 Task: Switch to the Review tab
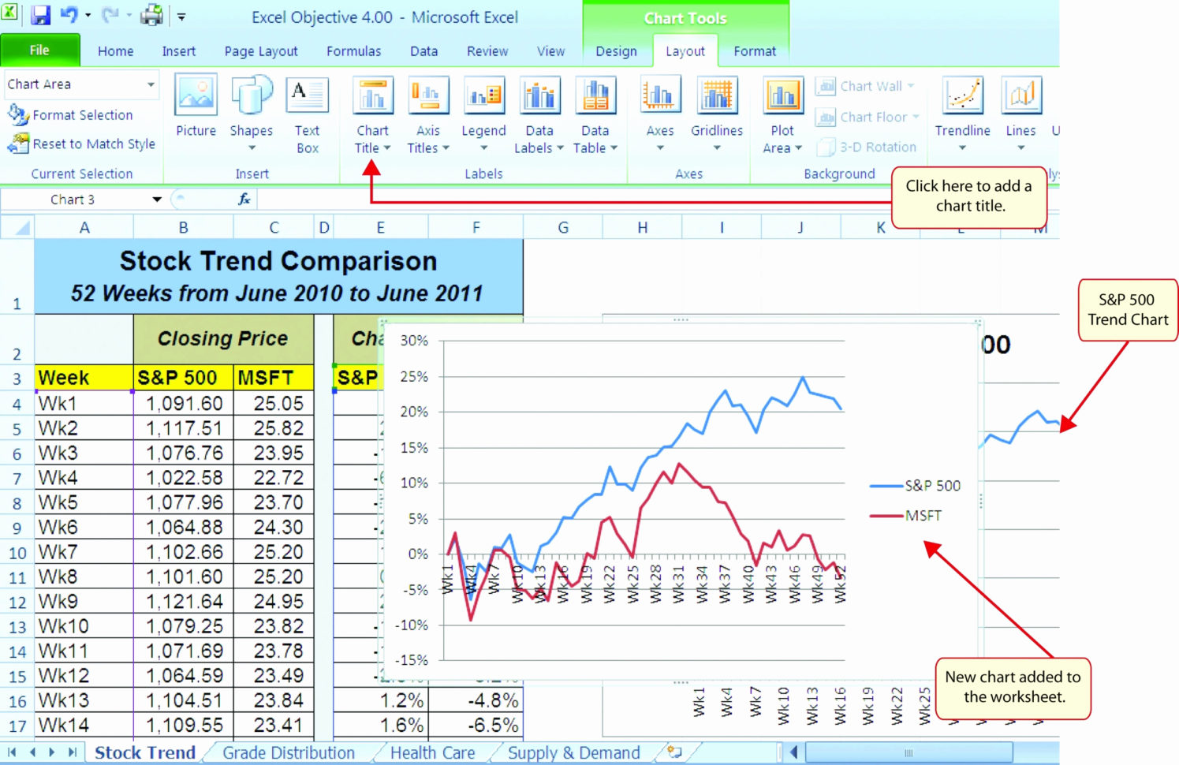pyautogui.click(x=487, y=51)
